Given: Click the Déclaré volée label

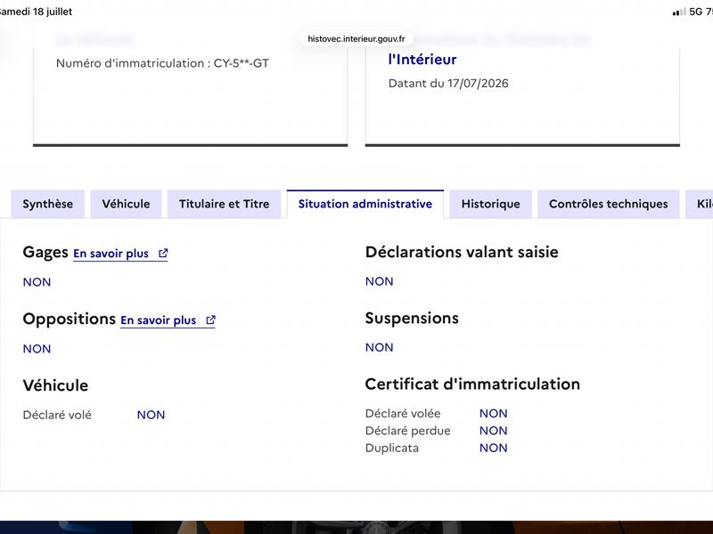Looking at the screenshot, I should point(403,414).
